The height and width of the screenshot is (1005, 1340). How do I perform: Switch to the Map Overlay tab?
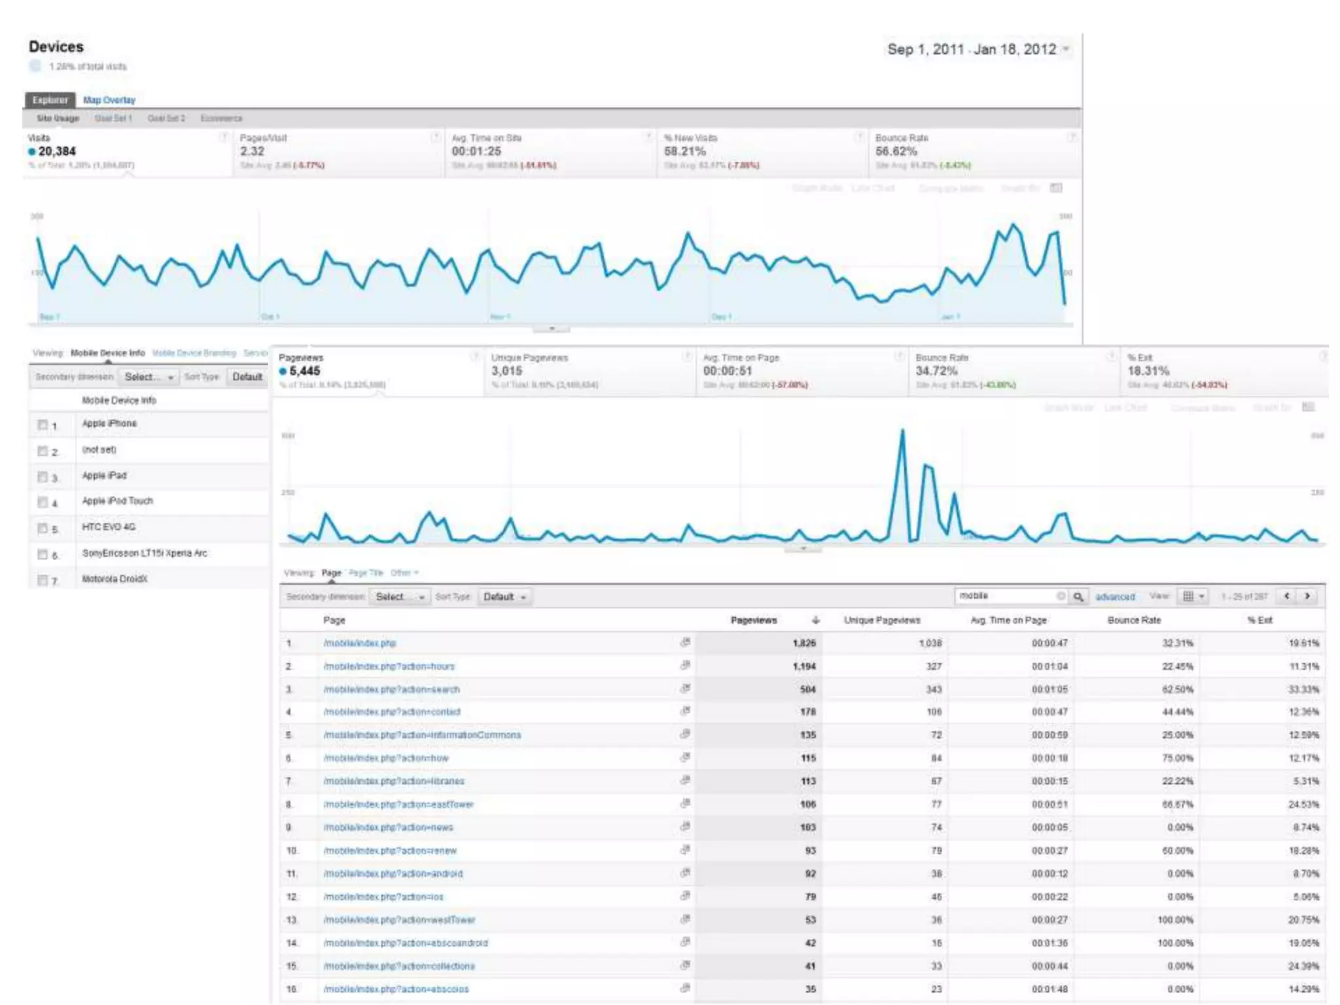109,100
